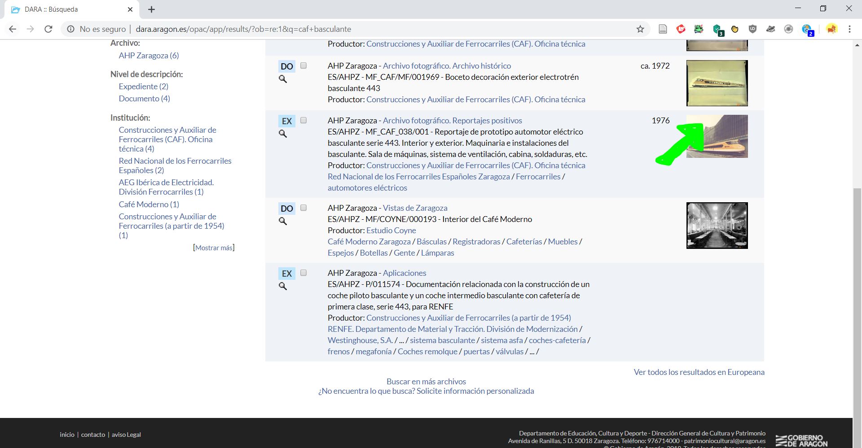Screen dimensions: 862x448
Task: Open Chrome profile avatar
Action: coord(832,29)
